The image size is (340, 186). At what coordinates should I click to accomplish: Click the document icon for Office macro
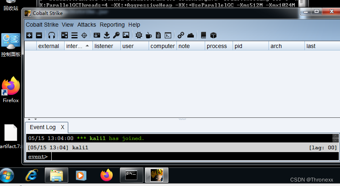(158, 36)
